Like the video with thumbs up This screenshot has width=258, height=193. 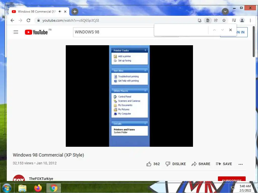pyautogui.click(x=153, y=164)
